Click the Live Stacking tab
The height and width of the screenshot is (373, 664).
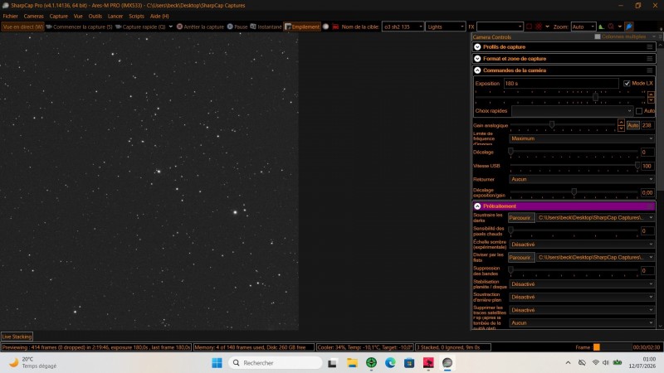(17, 337)
